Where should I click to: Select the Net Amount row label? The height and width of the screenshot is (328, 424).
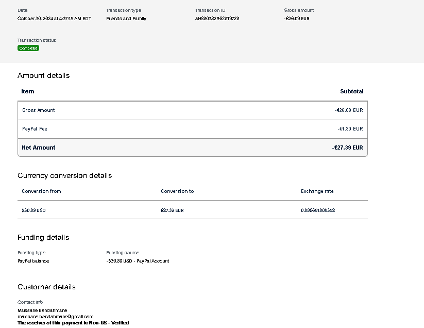coord(38,147)
